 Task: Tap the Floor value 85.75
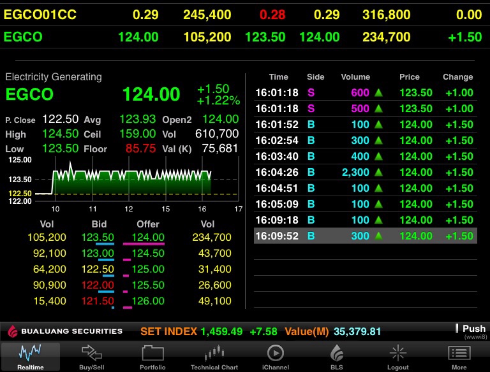coord(140,148)
